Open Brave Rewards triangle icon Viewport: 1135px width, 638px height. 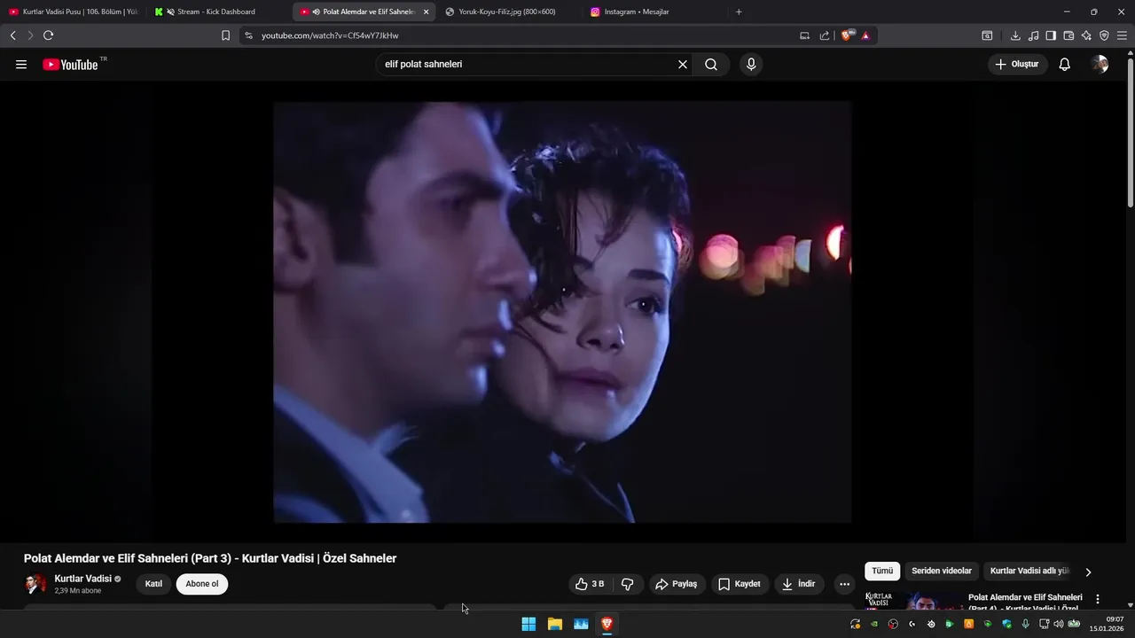pos(865,35)
